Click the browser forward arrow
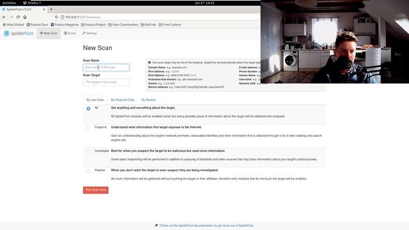409x230 pixels. pyautogui.click(x=12, y=17)
